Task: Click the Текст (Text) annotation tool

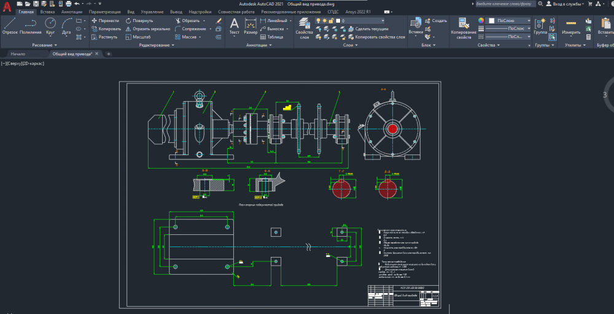Action: 234,24
